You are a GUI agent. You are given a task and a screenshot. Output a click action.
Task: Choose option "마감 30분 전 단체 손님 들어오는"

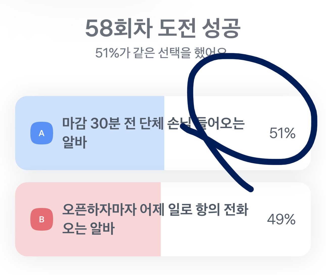[153, 124]
